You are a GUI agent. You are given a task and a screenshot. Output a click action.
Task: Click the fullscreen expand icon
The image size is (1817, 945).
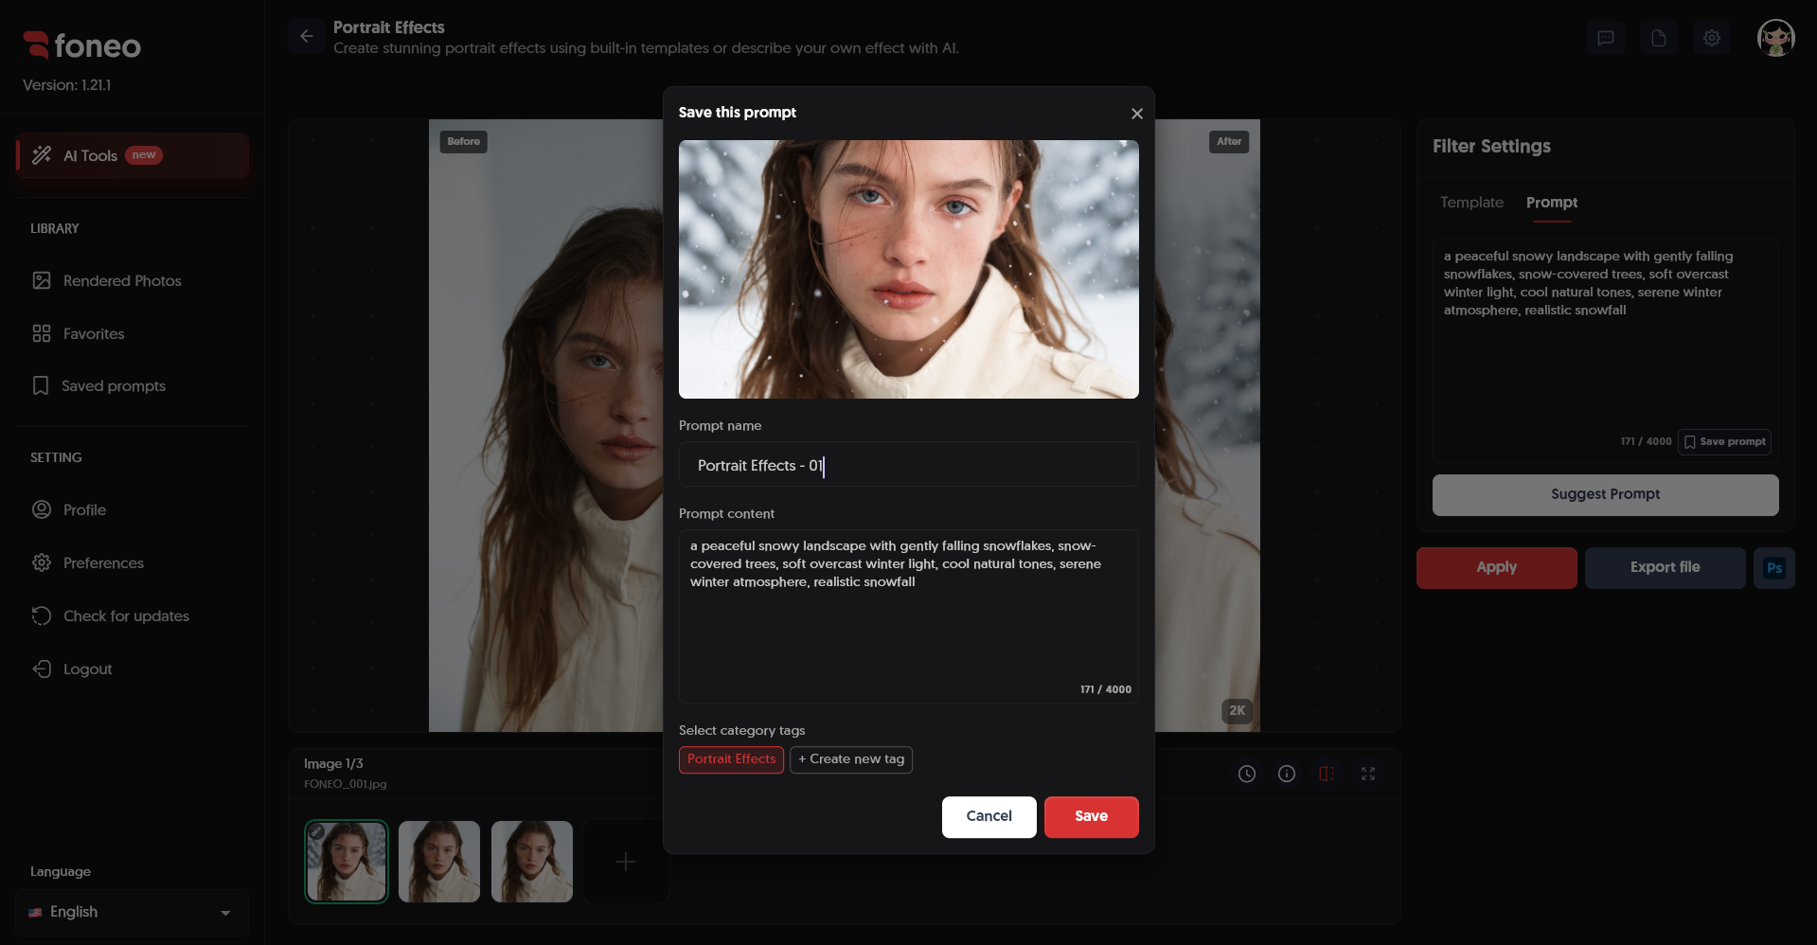(1368, 775)
